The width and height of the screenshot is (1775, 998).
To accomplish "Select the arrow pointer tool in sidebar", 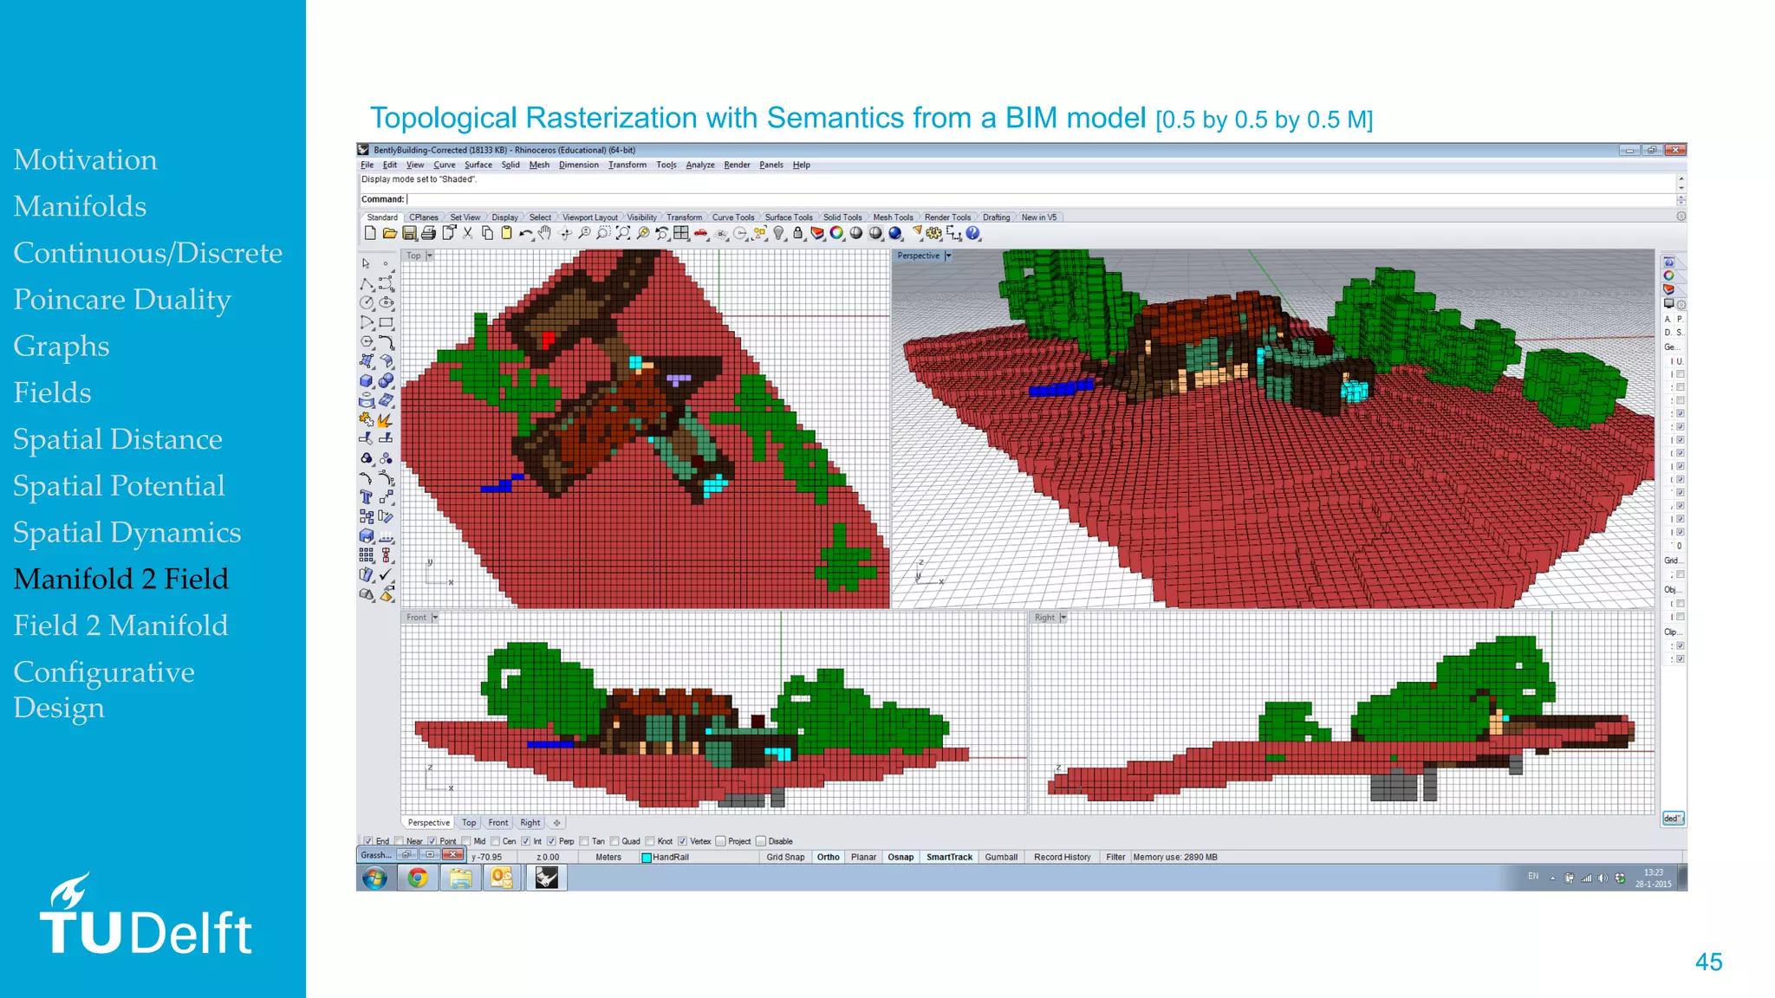I will click(x=367, y=263).
